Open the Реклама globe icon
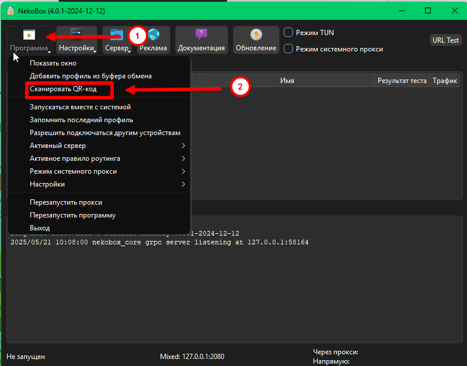The width and height of the screenshot is (467, 366). tap(154, 35)
